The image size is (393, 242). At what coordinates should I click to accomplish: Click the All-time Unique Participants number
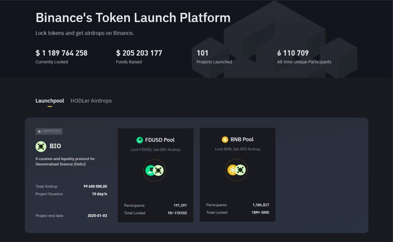tap(293, 53)
